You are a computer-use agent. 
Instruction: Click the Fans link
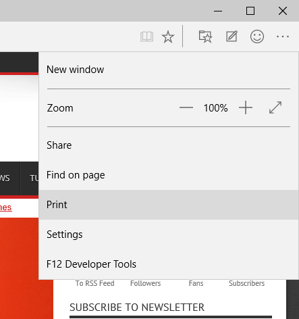pyautogui.click(x=196, y=283)
